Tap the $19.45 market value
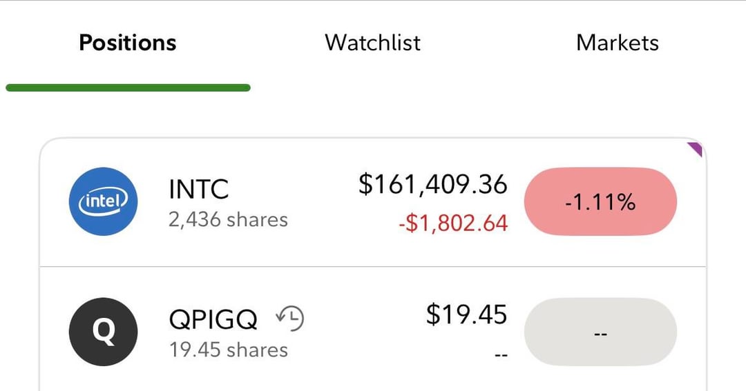The width and height of the screenshot is (746, 391). tap(466, 314)
